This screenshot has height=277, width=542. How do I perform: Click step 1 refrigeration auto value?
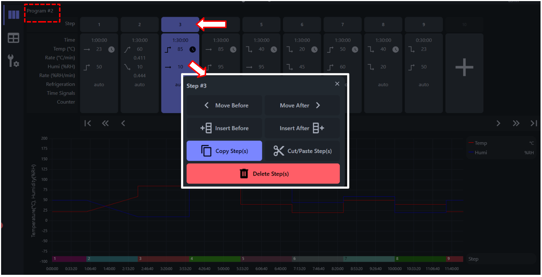[x=99, y=85]
